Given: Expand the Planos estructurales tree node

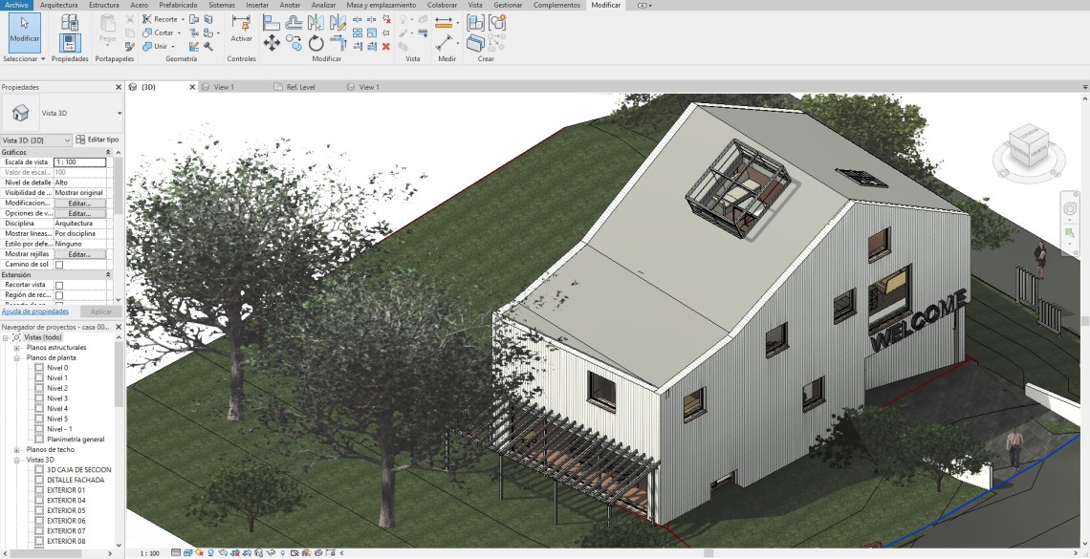Looking at the screenshot, I should coord(16,347).
